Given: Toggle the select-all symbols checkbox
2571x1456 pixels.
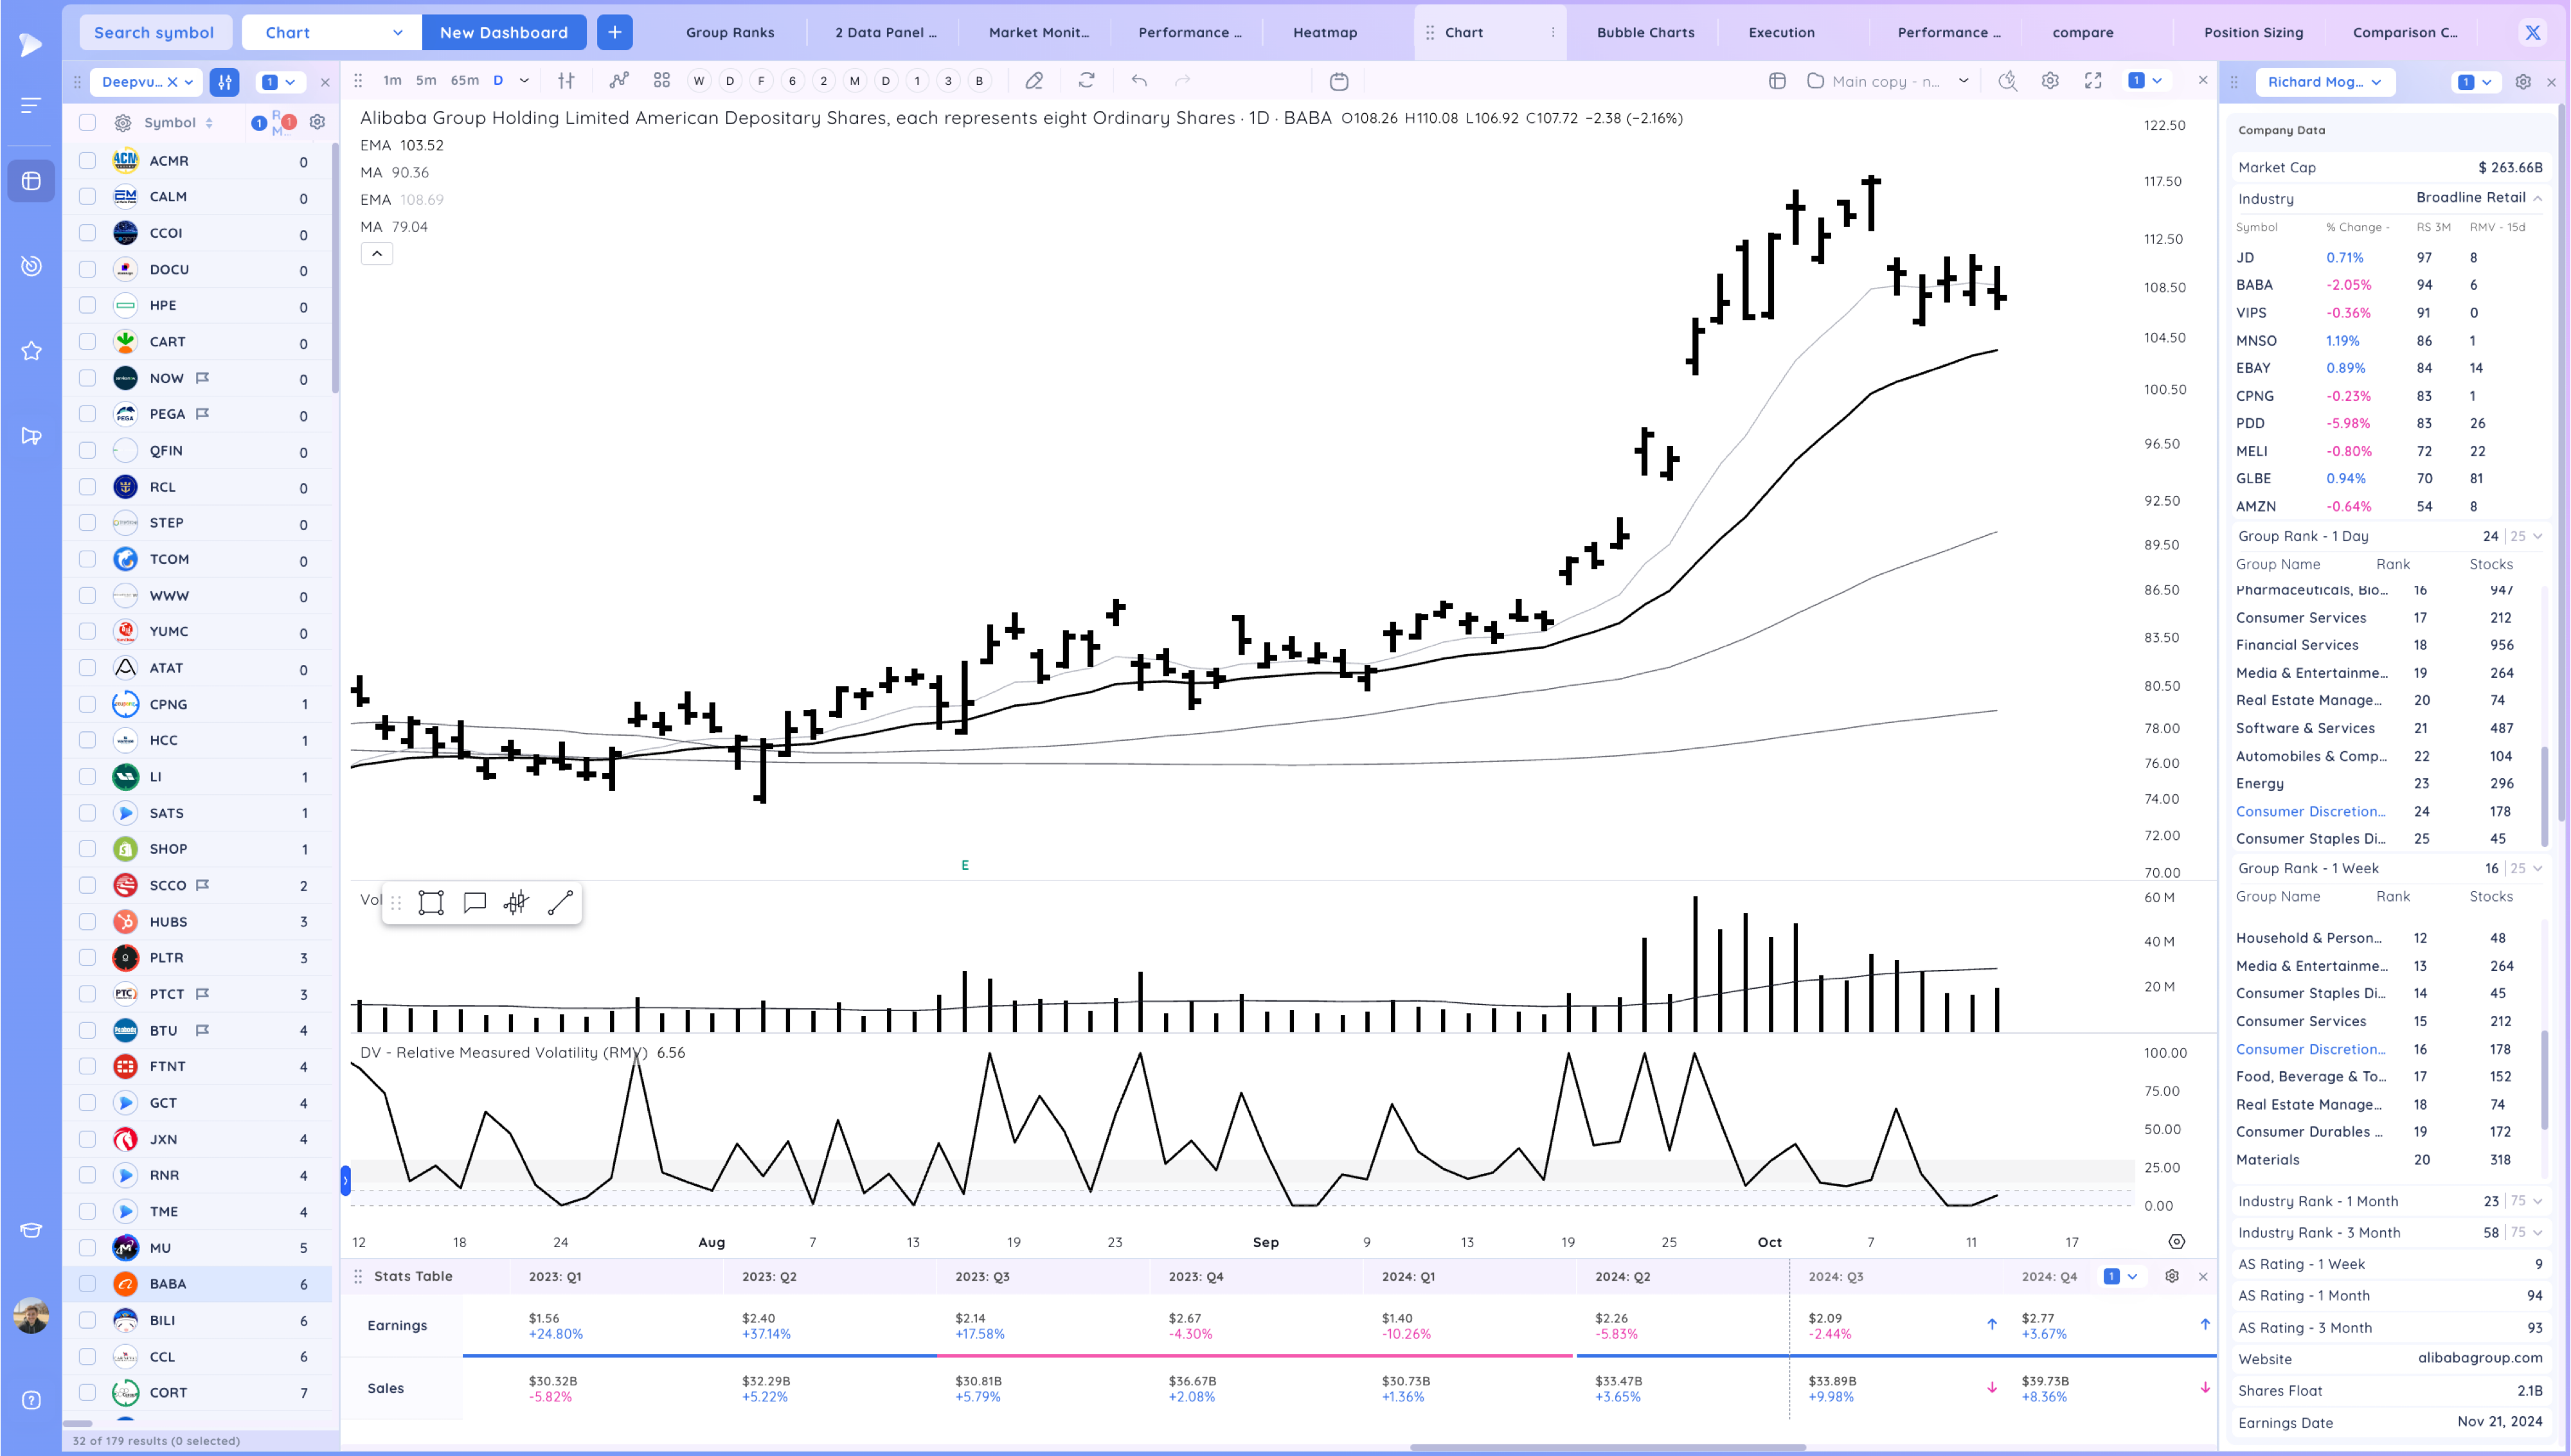Looking at the screenshot, I should [88, 122].
